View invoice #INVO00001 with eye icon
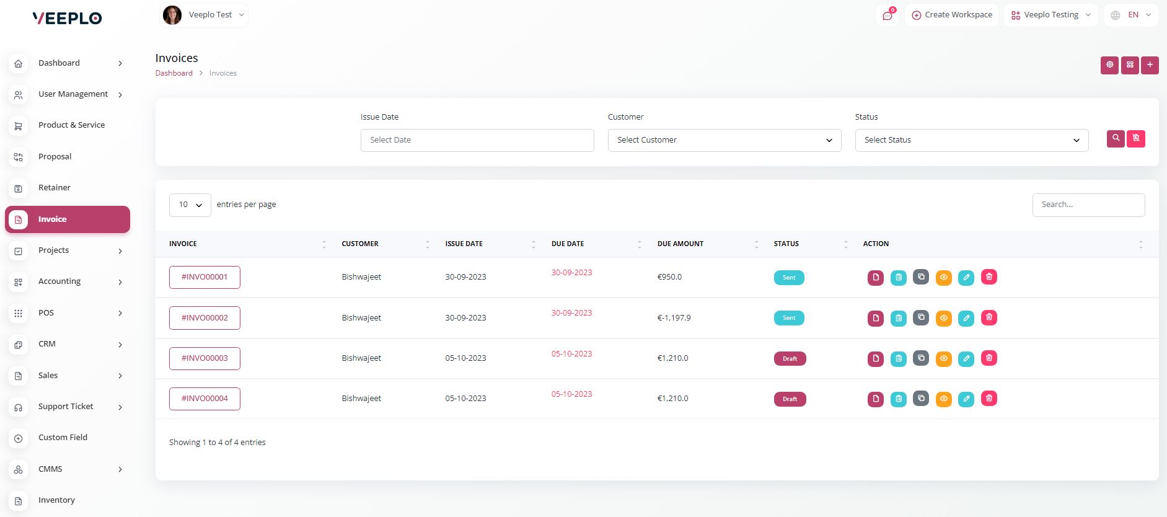The height and width of the screenshot is (517, 1167). coord(943,278)
